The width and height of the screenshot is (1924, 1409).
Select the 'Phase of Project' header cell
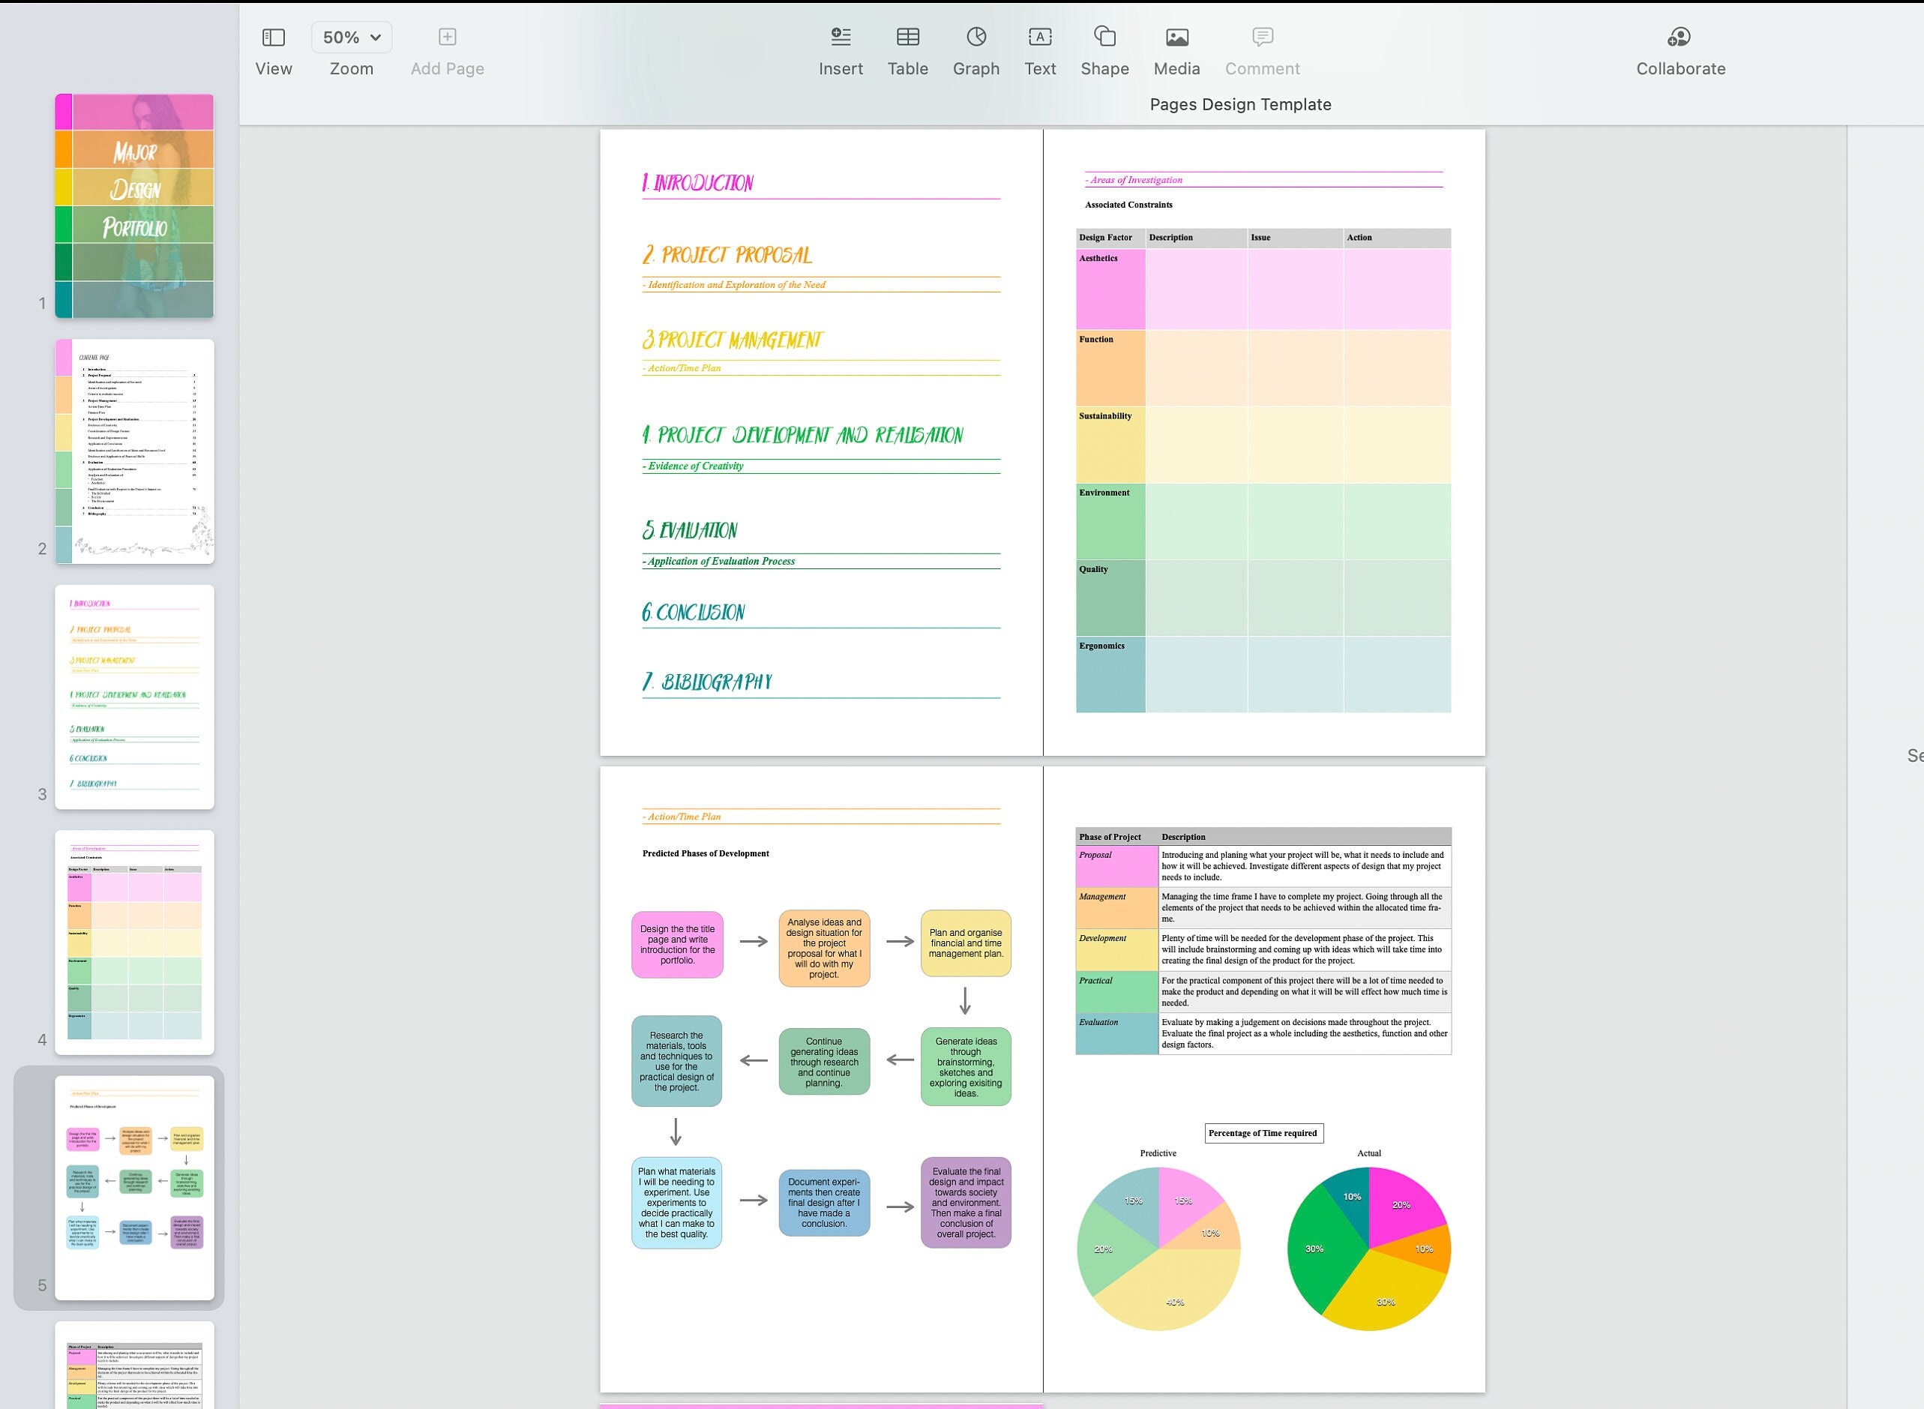click(1117, 837)
